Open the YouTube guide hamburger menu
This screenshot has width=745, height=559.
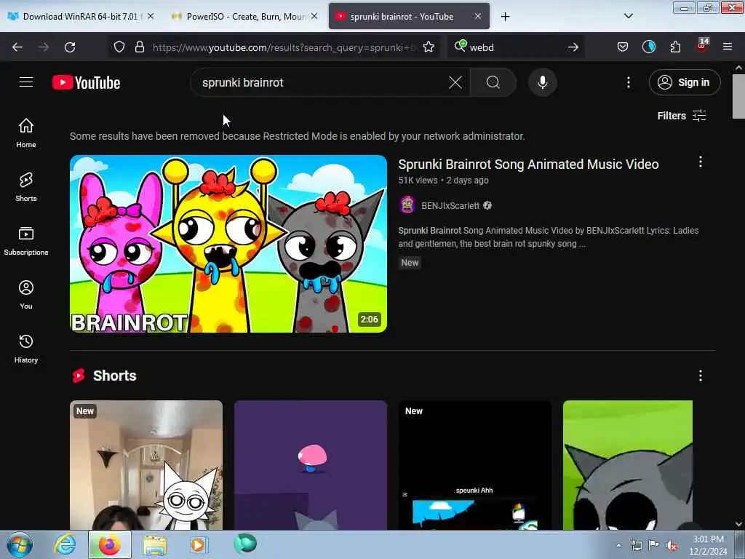pos(26,82)
